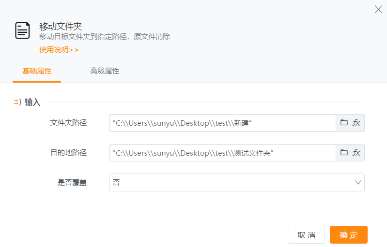Open the 高级属性 tab

tap(105, 71)
